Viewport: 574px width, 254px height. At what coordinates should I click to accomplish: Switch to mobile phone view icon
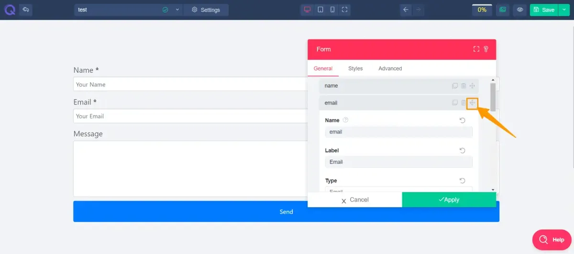[x=332, y=10]
